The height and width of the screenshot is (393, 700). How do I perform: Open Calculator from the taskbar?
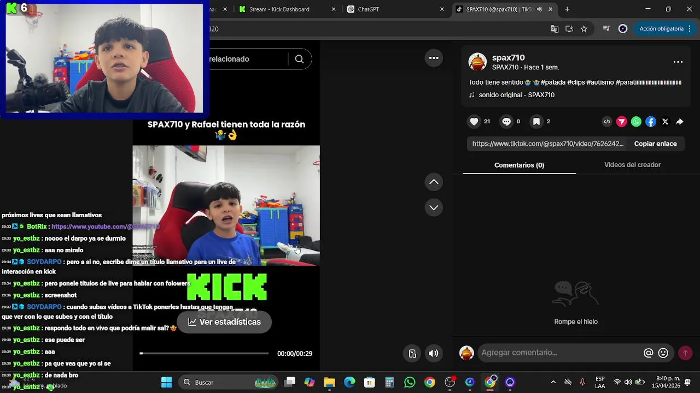click(389, 382)
